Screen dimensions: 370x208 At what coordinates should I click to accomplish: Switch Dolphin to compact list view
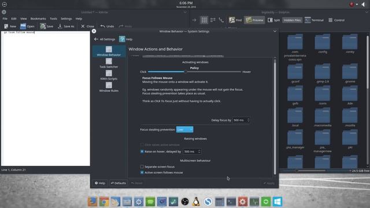(213, 20)
